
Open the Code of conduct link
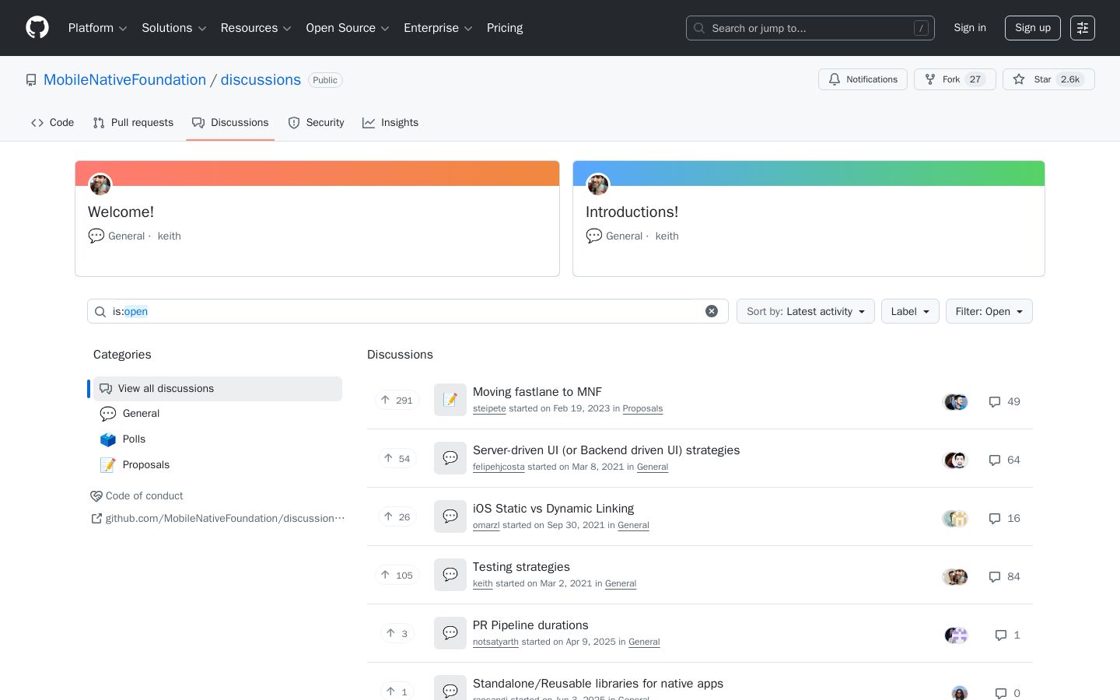coord(137,496)
